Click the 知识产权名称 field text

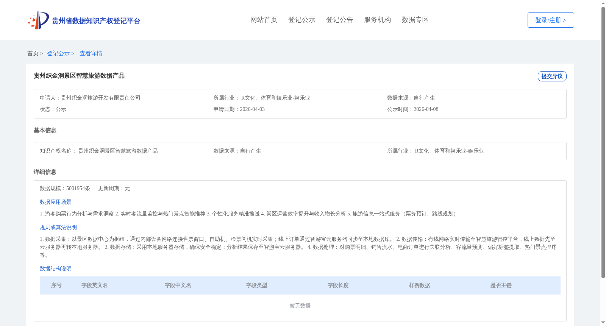[x=99, y=151]
